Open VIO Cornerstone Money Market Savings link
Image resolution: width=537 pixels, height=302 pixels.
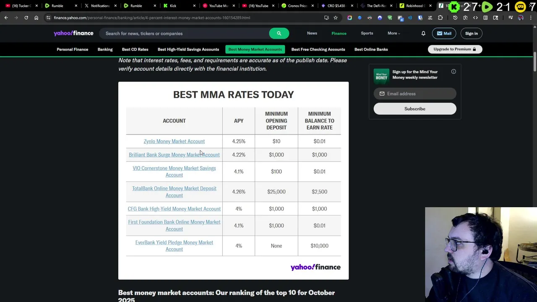pyautogui.click(x=174, y=172)
